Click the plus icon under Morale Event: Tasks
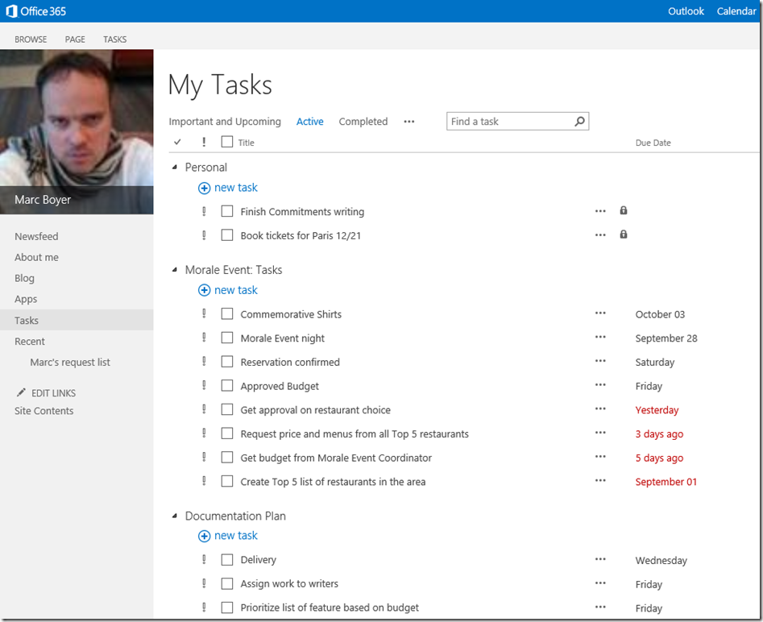This screenshot has height=622, width=763. click(x=204, y=289)
